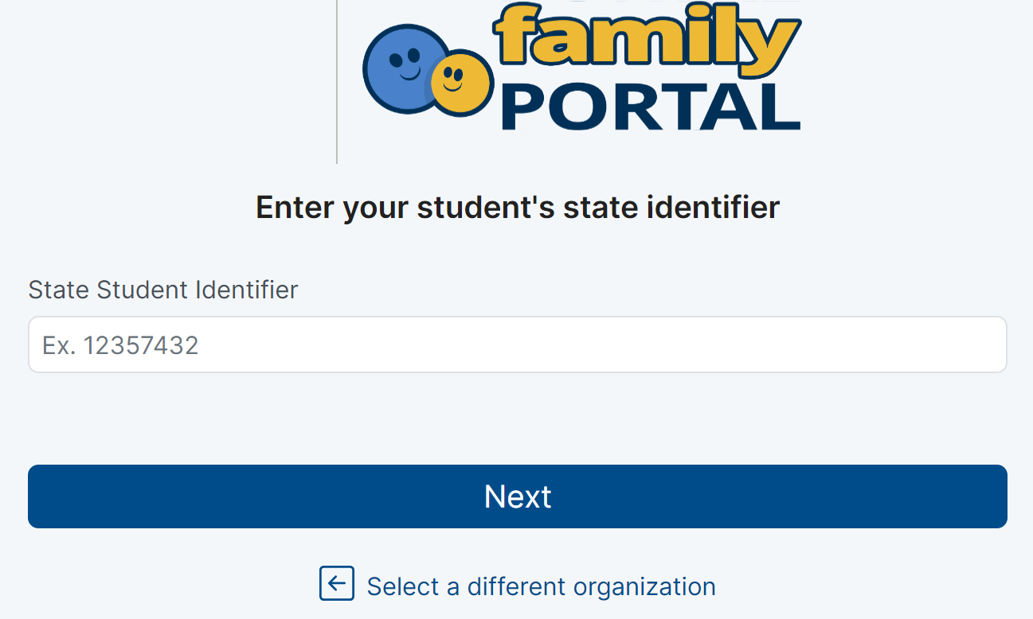Click the 'State Student Identifier' label
This screenshot has height=619, width=1033.
click(162, 290)
